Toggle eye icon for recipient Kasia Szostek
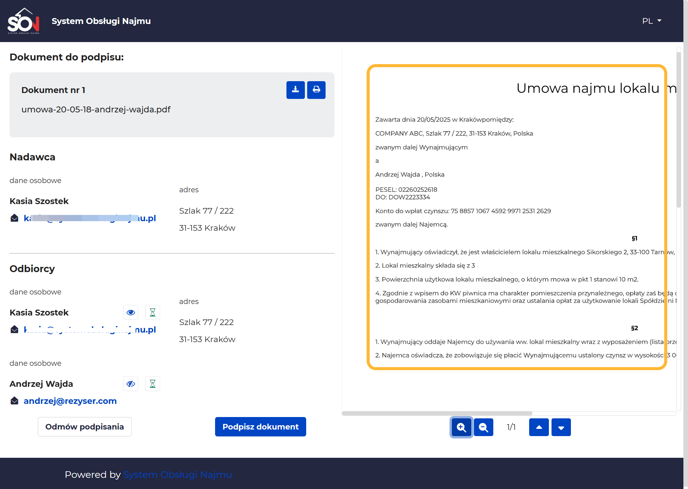This screenshot has height=489, width=688. pos(131,313)
